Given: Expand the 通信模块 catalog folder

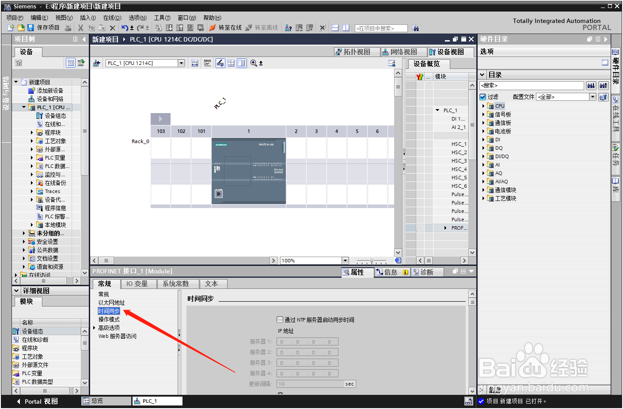Looking at the screenshot, I should (x=483, y=190).
